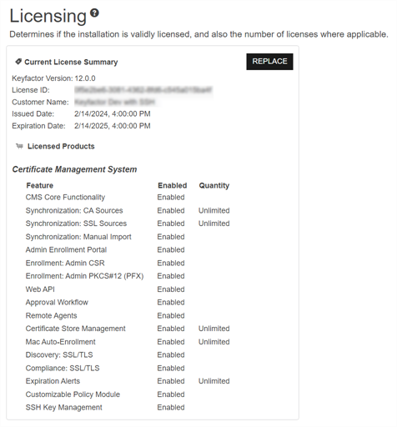Viewport: 397px width, 427px height.
Task: Click Enabled status for SSH Key Management
Action: pos(171,407)
